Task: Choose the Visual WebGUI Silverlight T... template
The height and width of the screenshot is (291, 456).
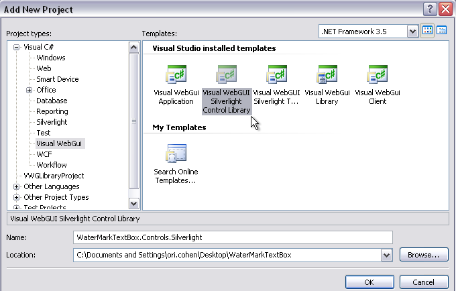Action: [x=276, y=85]
